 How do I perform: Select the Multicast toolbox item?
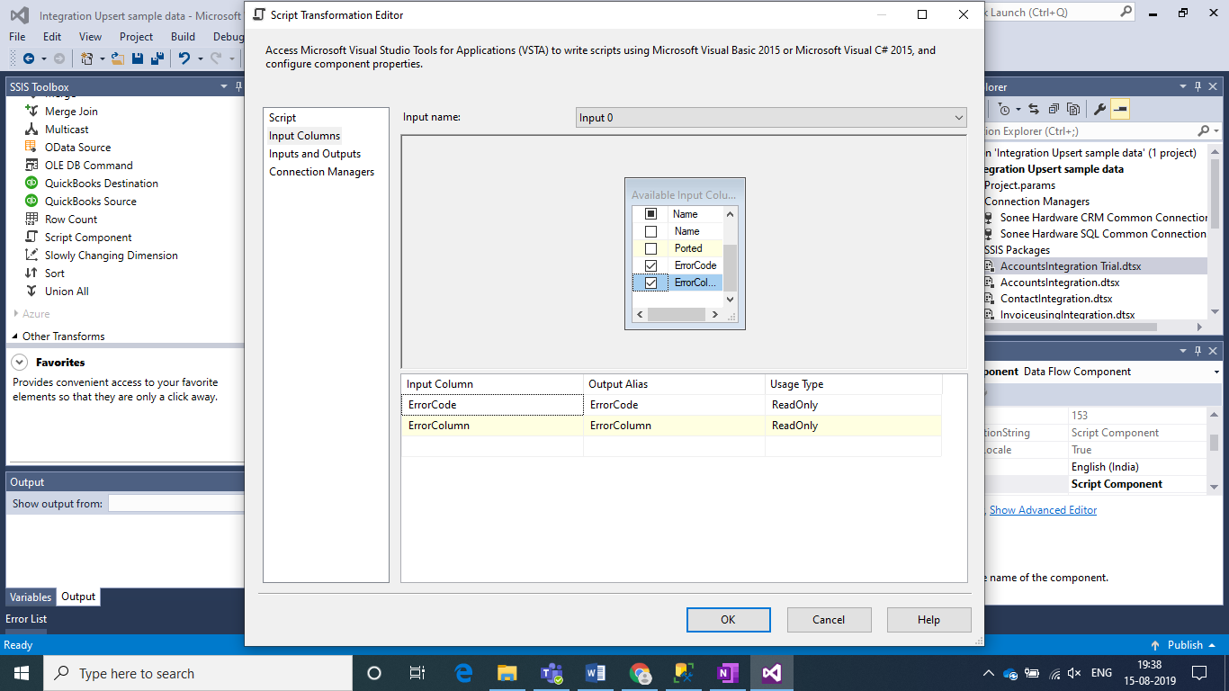click(x=67, y=130)
